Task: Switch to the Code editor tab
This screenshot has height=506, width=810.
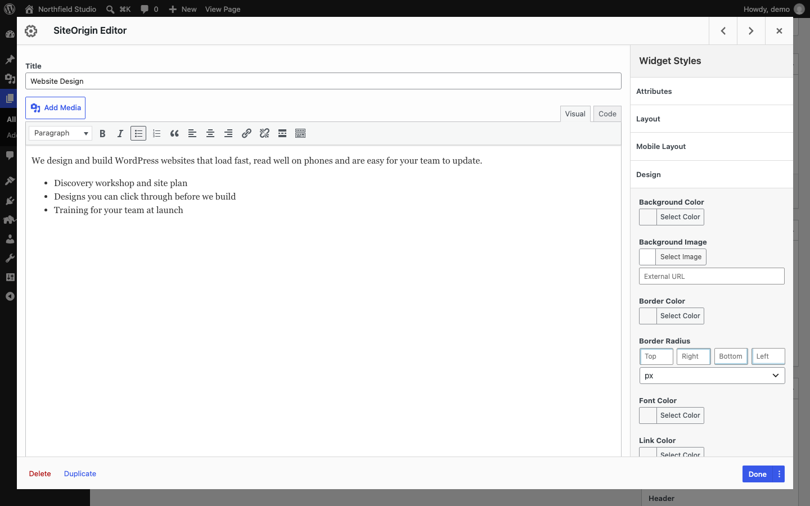Action: coord(607,114)
